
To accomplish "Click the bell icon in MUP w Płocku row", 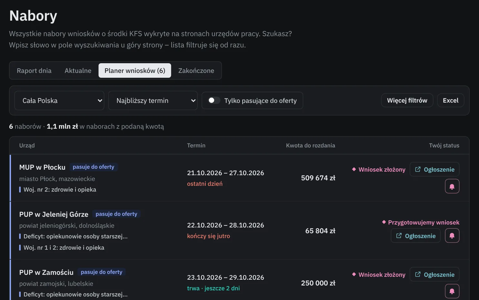I will [452, 186].
